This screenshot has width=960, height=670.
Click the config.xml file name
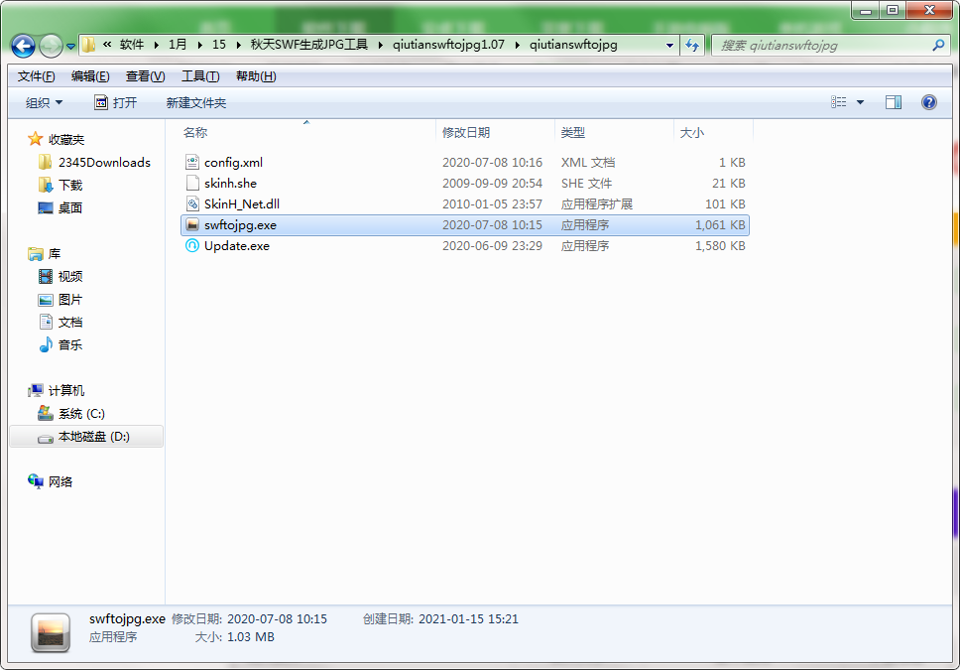point(233,163)
